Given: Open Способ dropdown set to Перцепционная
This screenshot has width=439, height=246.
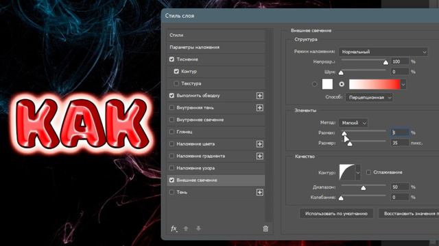Looking at the screenshot, I should click(x=369, y=97).
